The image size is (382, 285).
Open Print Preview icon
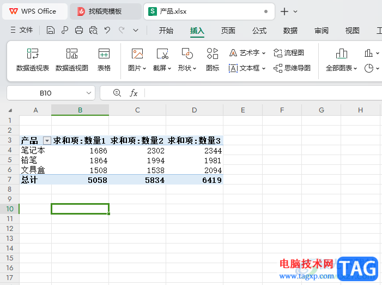tap(93, 30)
